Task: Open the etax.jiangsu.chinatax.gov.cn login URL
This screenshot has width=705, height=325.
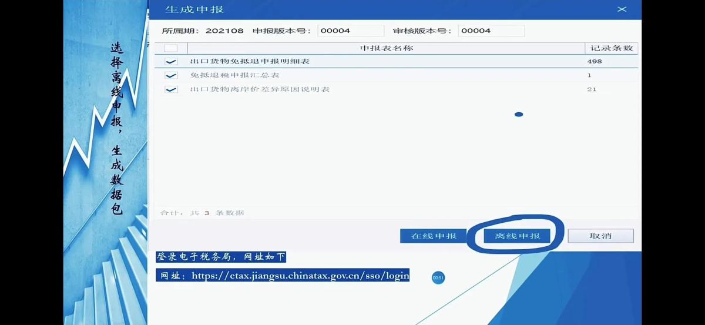Action: coord(300,276)
